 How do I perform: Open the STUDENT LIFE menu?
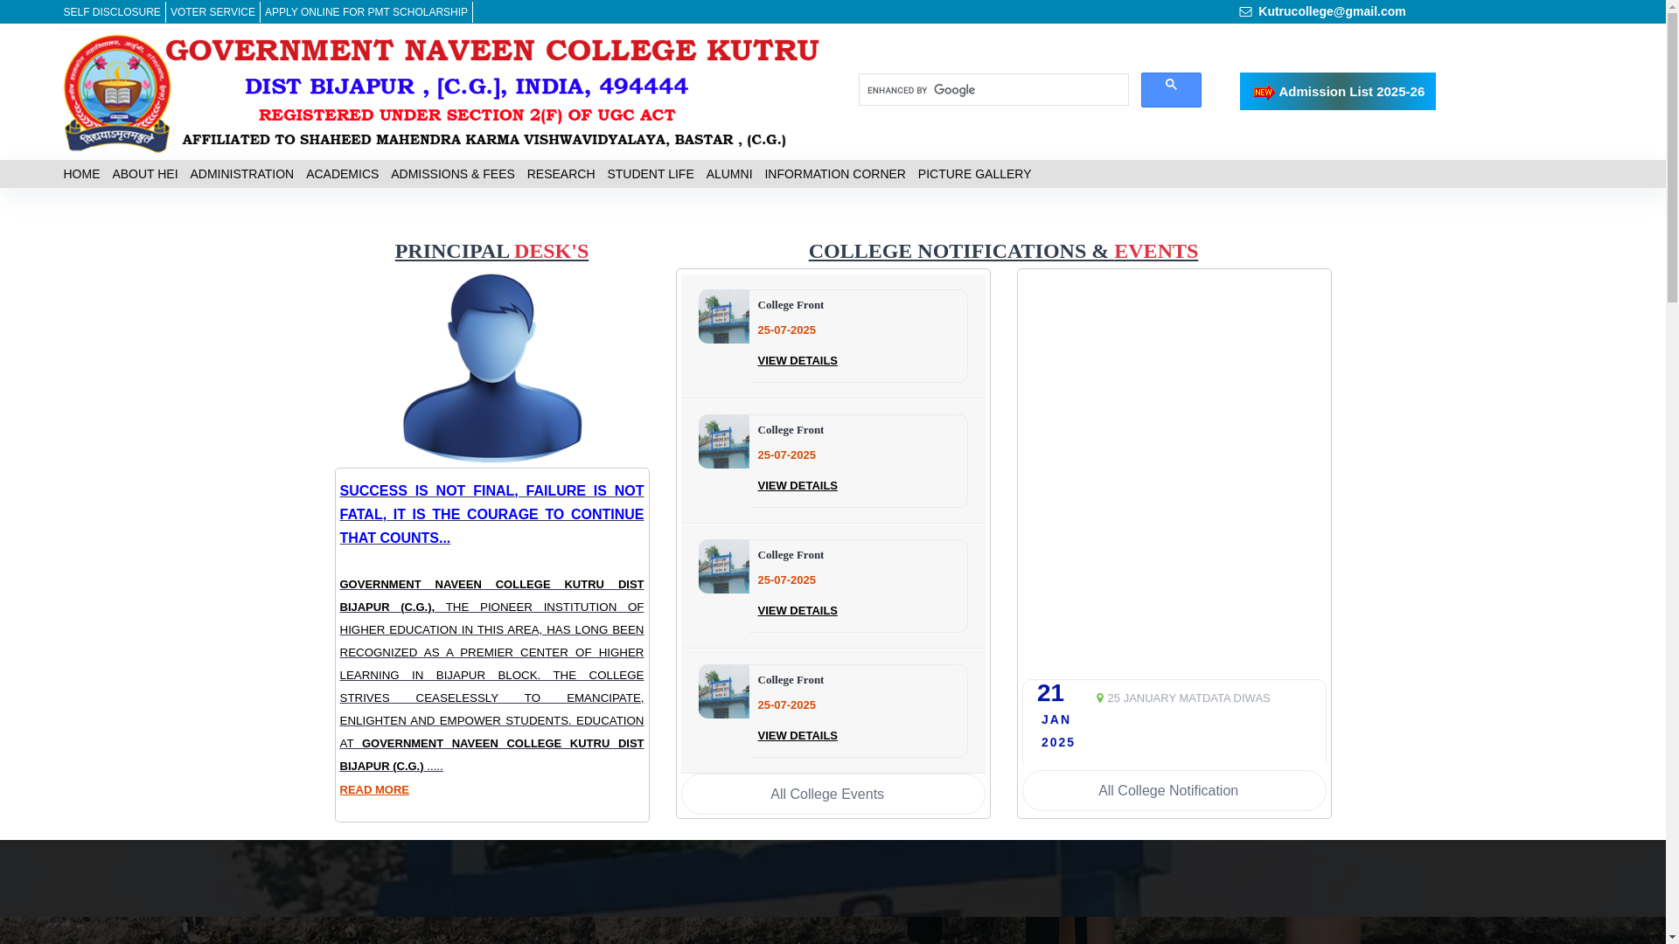(x=651, y=174)
